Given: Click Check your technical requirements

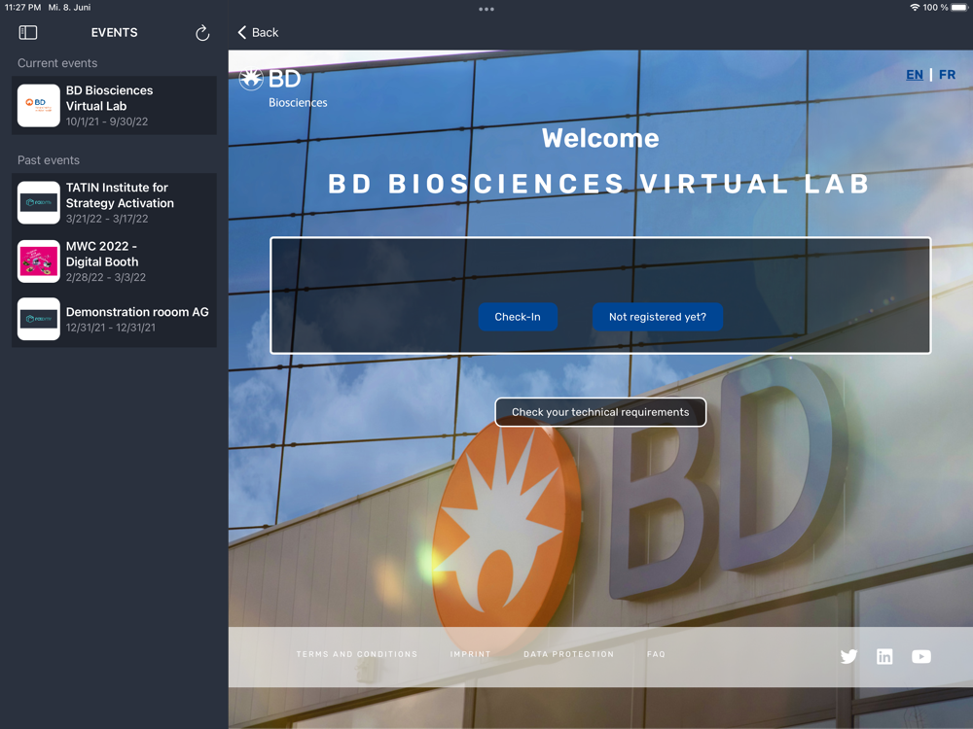Looking at the screenshot, I should click(x=600, y=412).
